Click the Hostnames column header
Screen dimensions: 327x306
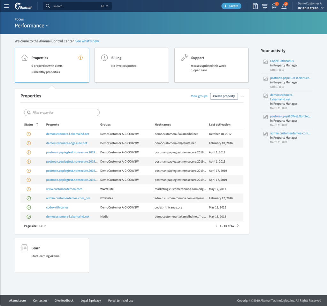tap(163, 125)
